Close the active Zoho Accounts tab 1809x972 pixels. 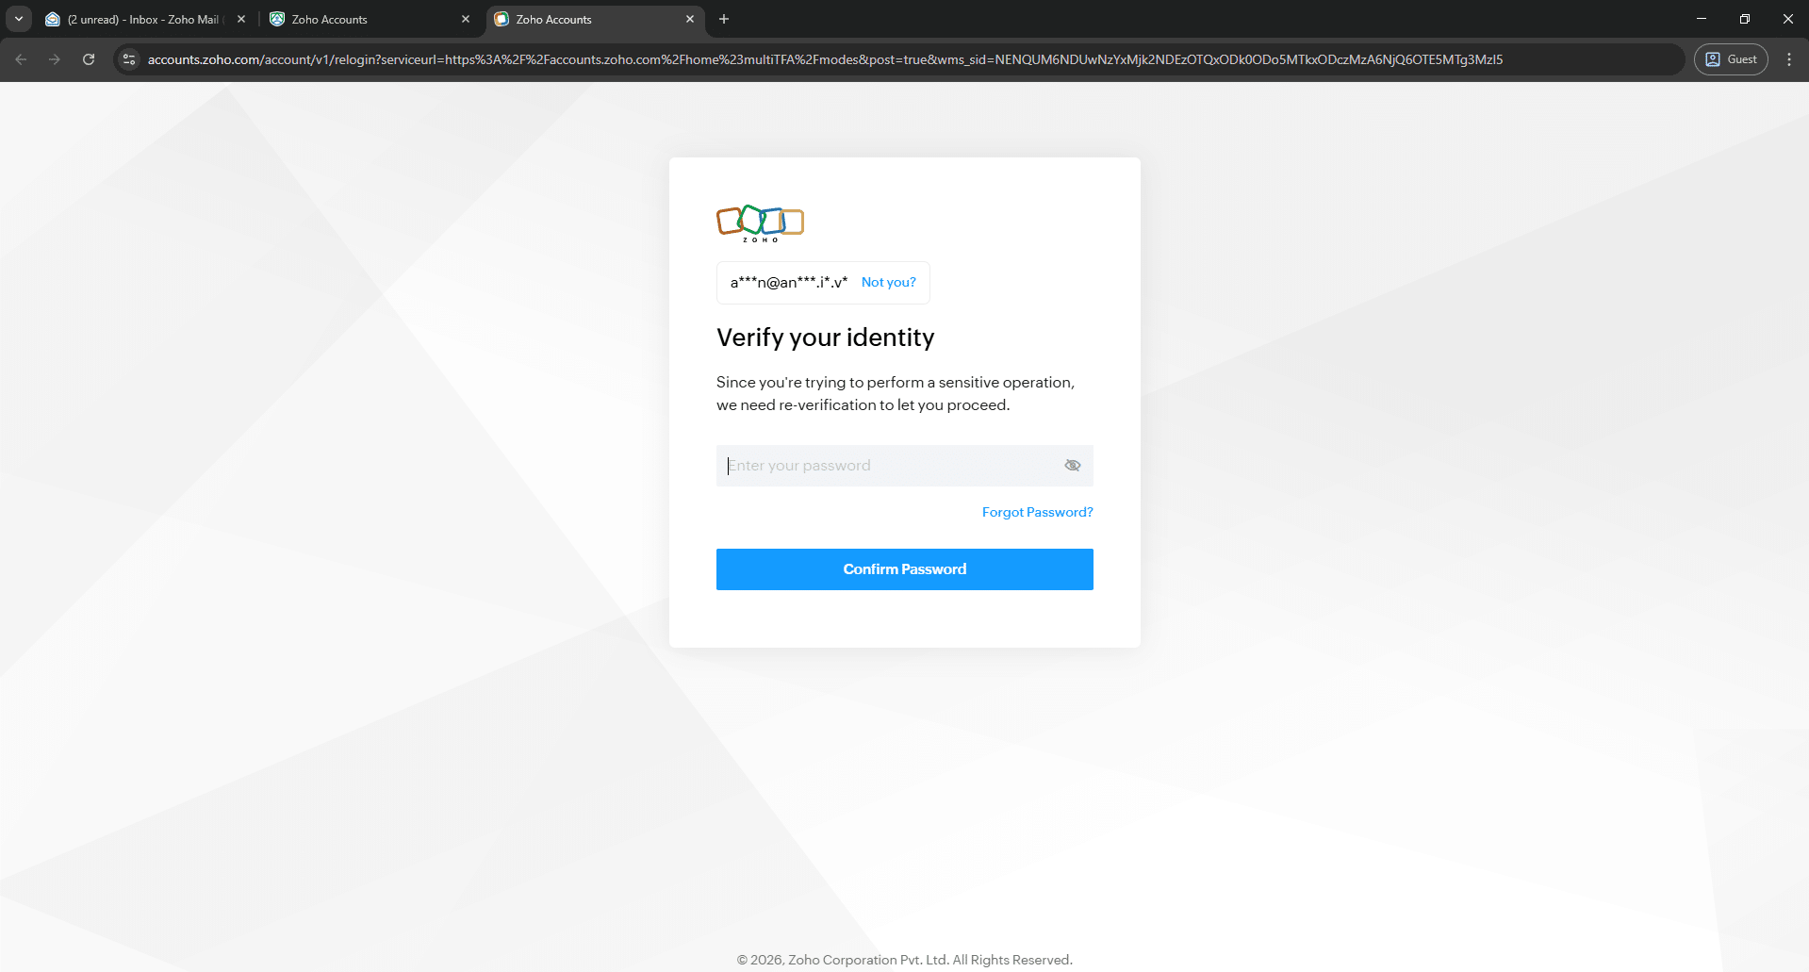tap(690, 19)
